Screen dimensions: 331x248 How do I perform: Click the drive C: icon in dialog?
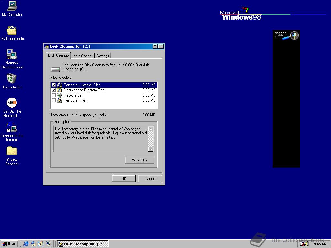[x=56, y=69]
